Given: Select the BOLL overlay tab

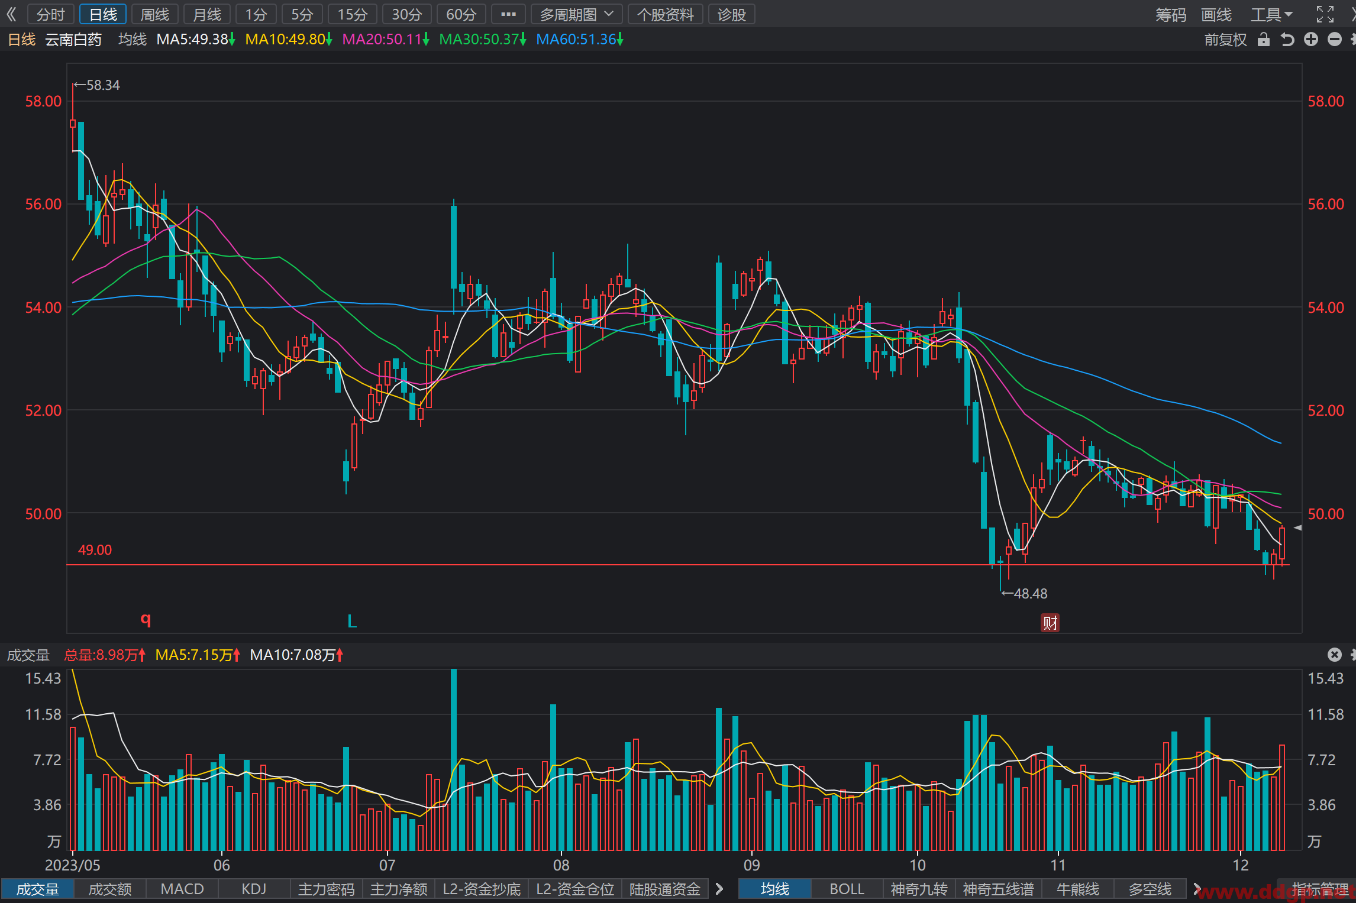Looking at the screenshot, I should pos(847,889).
